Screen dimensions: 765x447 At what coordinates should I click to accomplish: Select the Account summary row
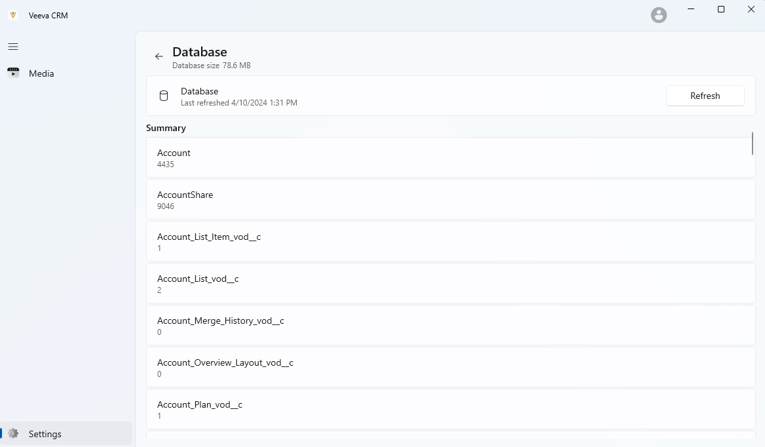point(450,158)
